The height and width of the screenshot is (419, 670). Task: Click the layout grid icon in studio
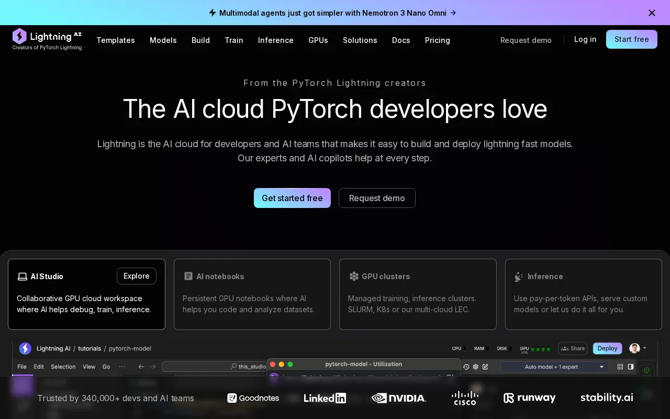620,367
